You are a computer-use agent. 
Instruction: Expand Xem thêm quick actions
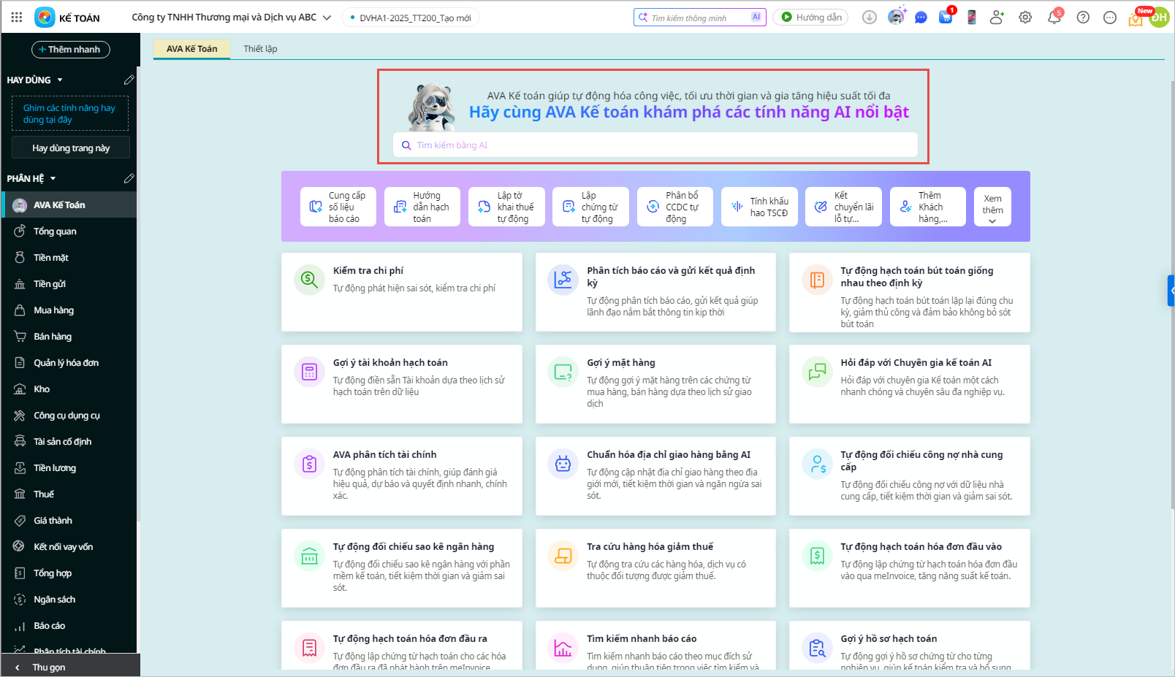[x=992, y=207]
